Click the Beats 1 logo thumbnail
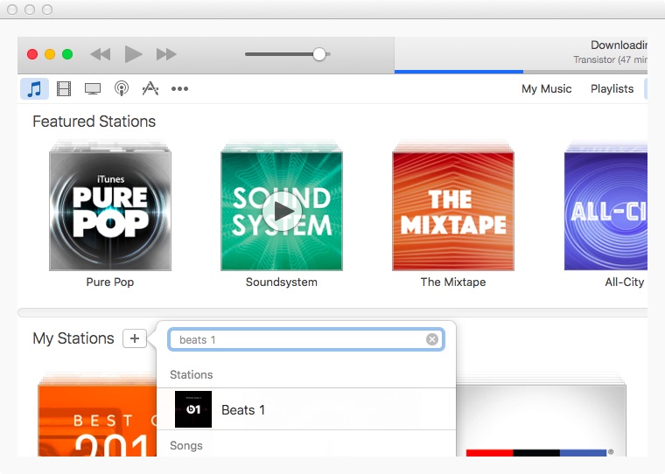Screen dimensions: 665x474 pos(193,409)
